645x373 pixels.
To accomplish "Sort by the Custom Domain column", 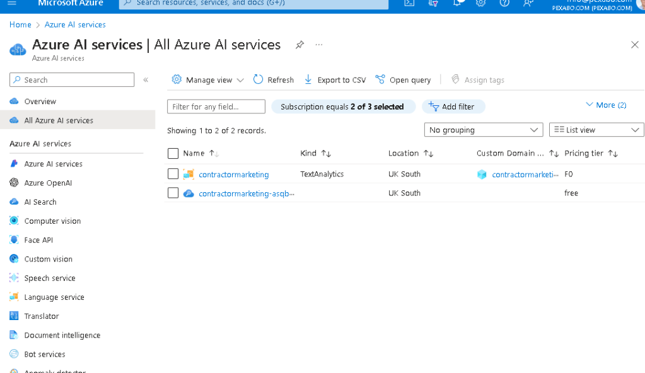I will [x=518, y=153].
